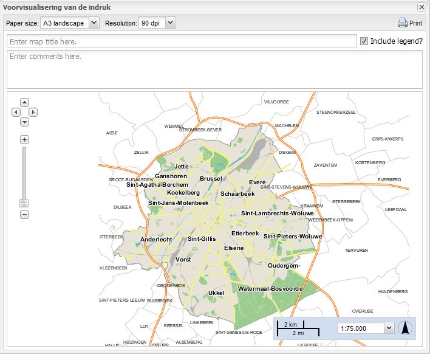Zoom in using the plus button
The width and height of the screenshot is (430, 354).
[24, 139]
